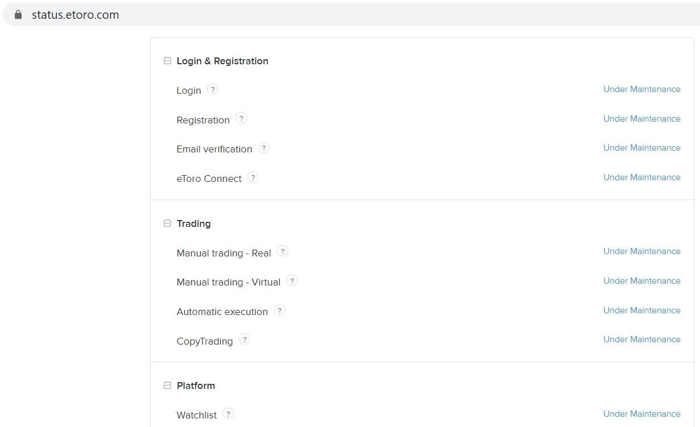Viewport: 700px width, 427px height.
Task: Collapse the Login & Registration section
Action: [167, 61]
